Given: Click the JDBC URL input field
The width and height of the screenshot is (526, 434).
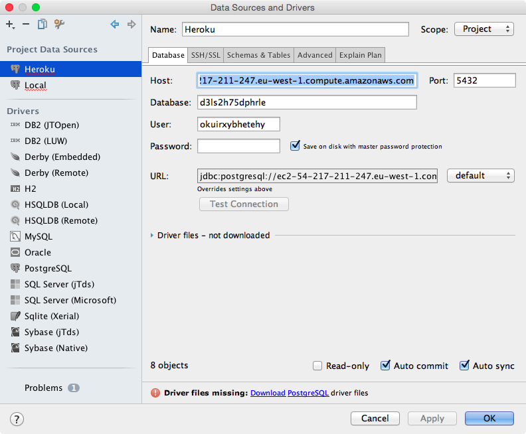Looking at the screenshot, I should click(x=317, y=176).
